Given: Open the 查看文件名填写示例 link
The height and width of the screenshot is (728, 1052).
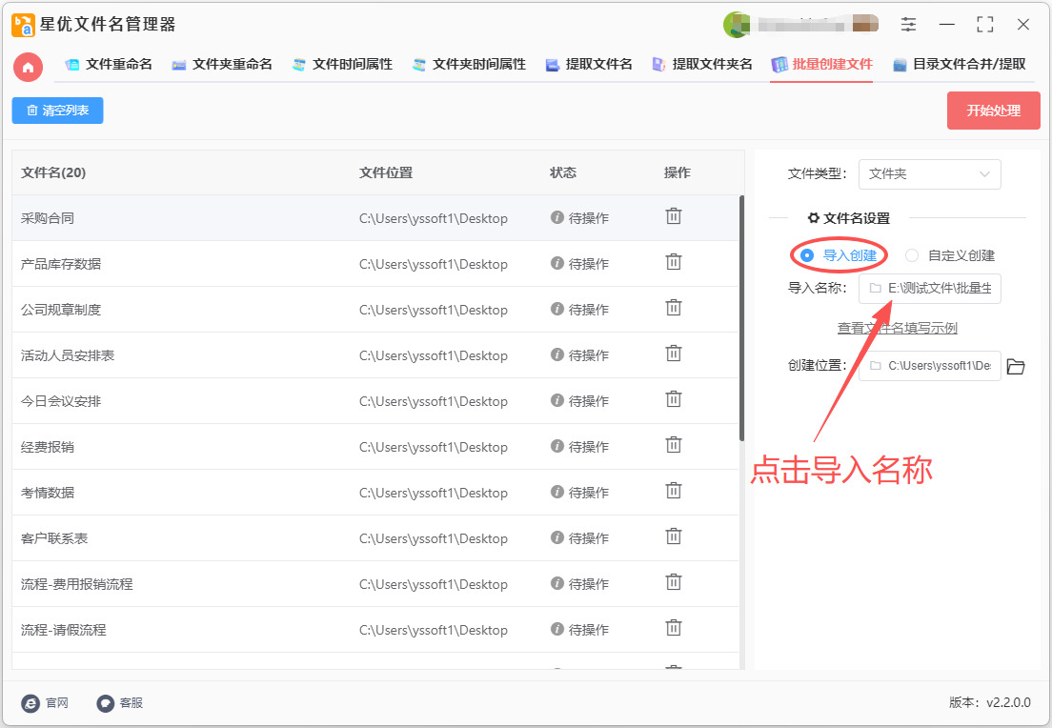Looking at the screenshot, I should (x=897, y=328).
